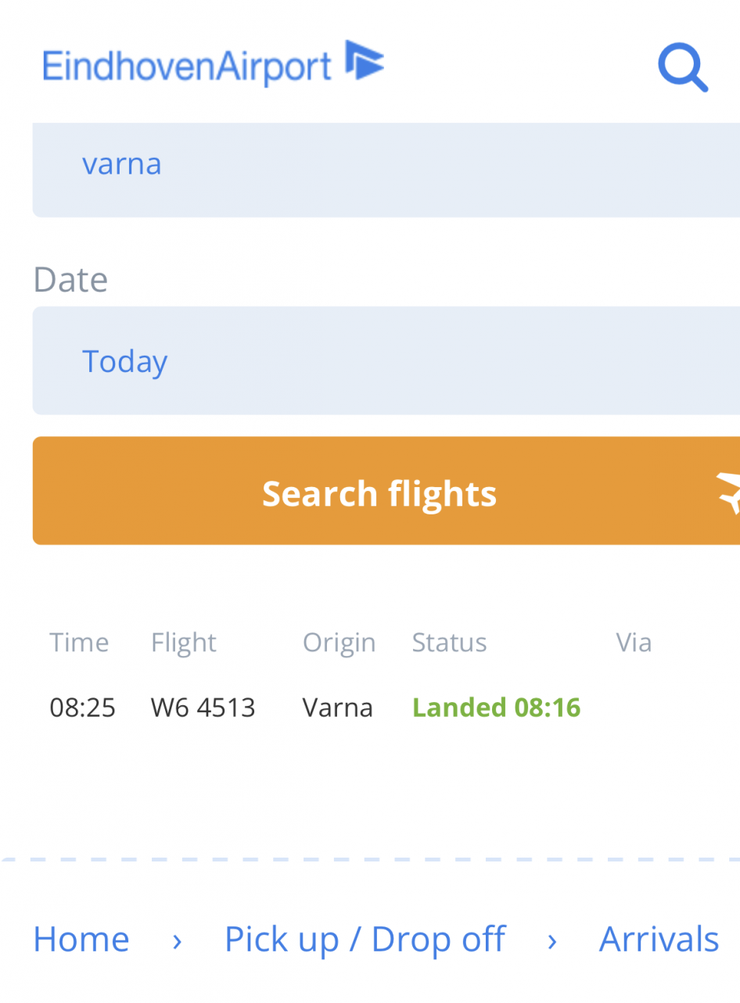Viewport: 740px width, 1003px height.
Task: Click the green Landed 08:16 status
Action: [x=496, y=707]
